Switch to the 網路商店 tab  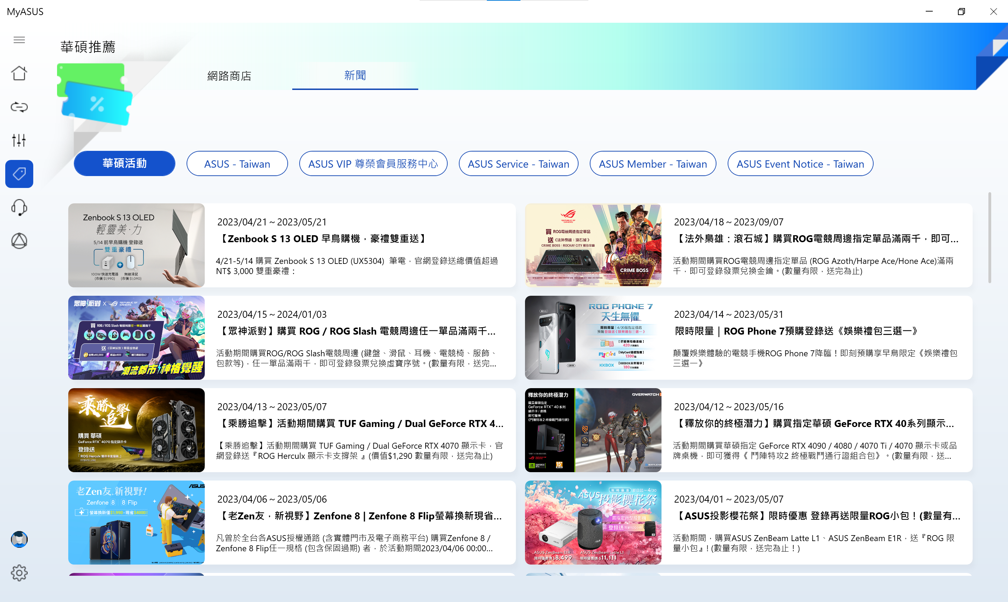229,76
